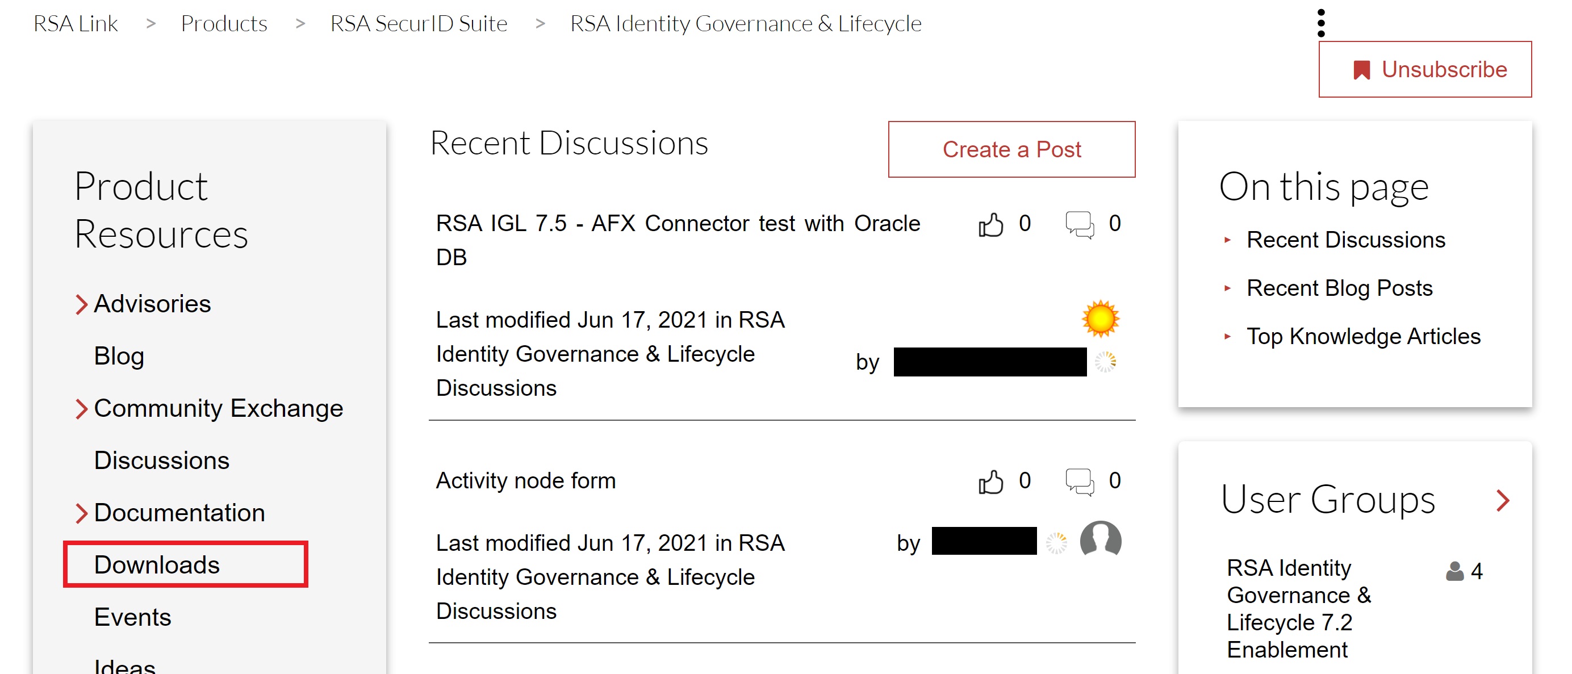Click the member count icon in User Groups
This screenshot has height=674, width=1572.
(x=1457, y=570)
